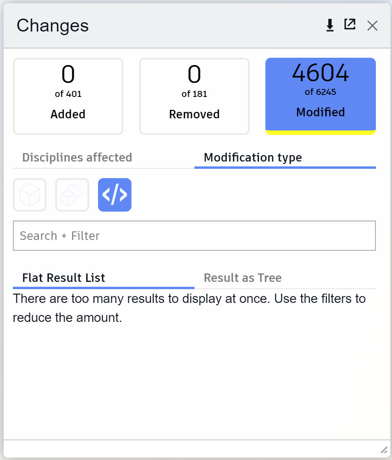
Task: Click the export arrow icon in header
Action: 350,24
